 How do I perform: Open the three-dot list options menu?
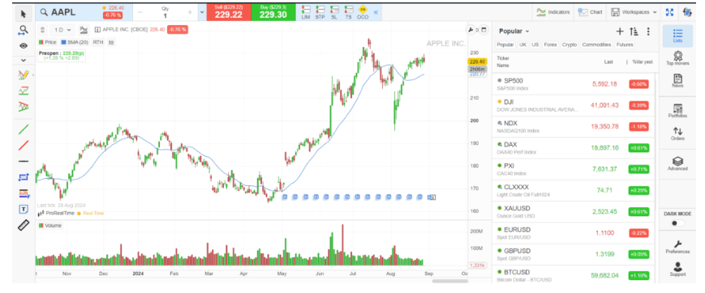point(648,31)
